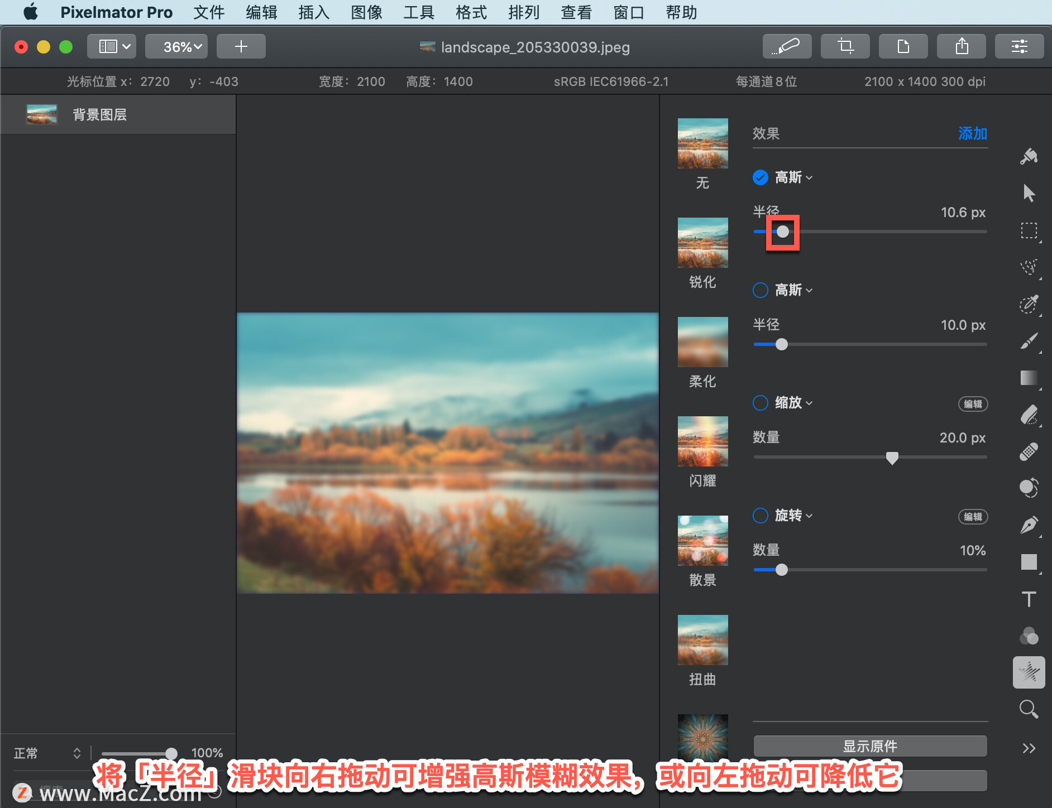Select the 柔化 effect preset thumbnail
The image size is (1052, 808).
tap(702, 342)
